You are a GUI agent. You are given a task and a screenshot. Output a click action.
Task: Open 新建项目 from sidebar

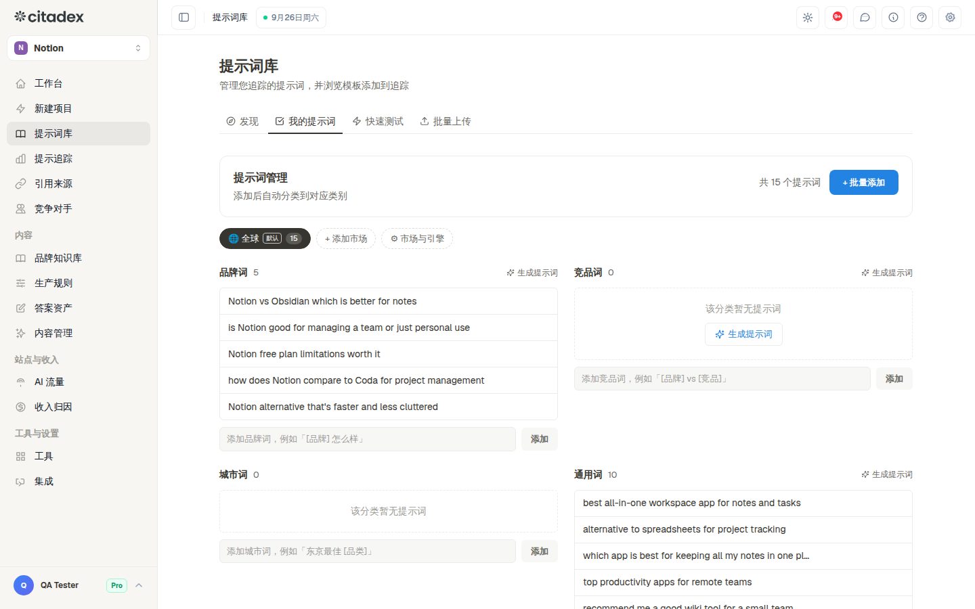coord(79,108)
